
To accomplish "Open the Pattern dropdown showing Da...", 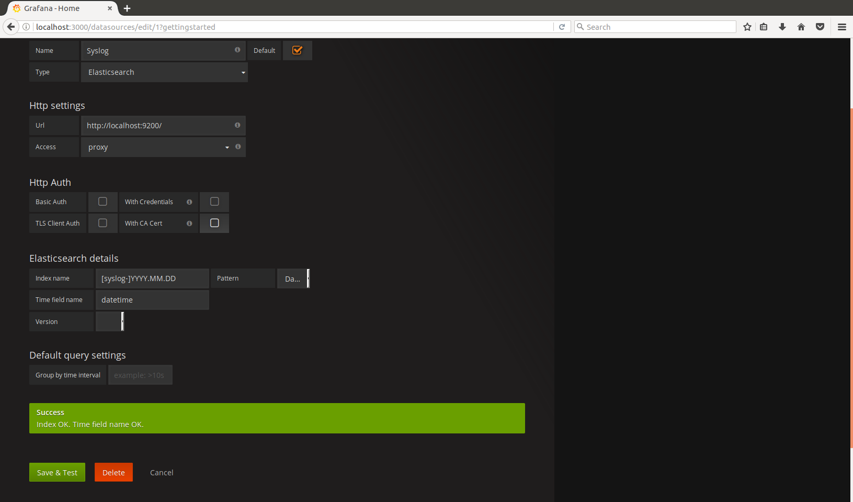I will click(x=293, y=278).
